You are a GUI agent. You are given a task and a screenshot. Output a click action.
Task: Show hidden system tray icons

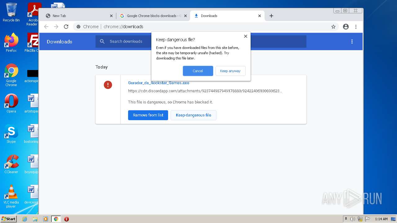[x=346, y=219]
